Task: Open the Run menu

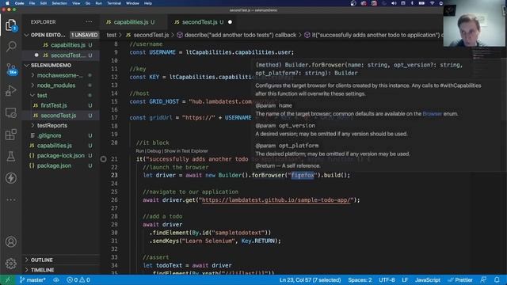Action: coord(98,3)
